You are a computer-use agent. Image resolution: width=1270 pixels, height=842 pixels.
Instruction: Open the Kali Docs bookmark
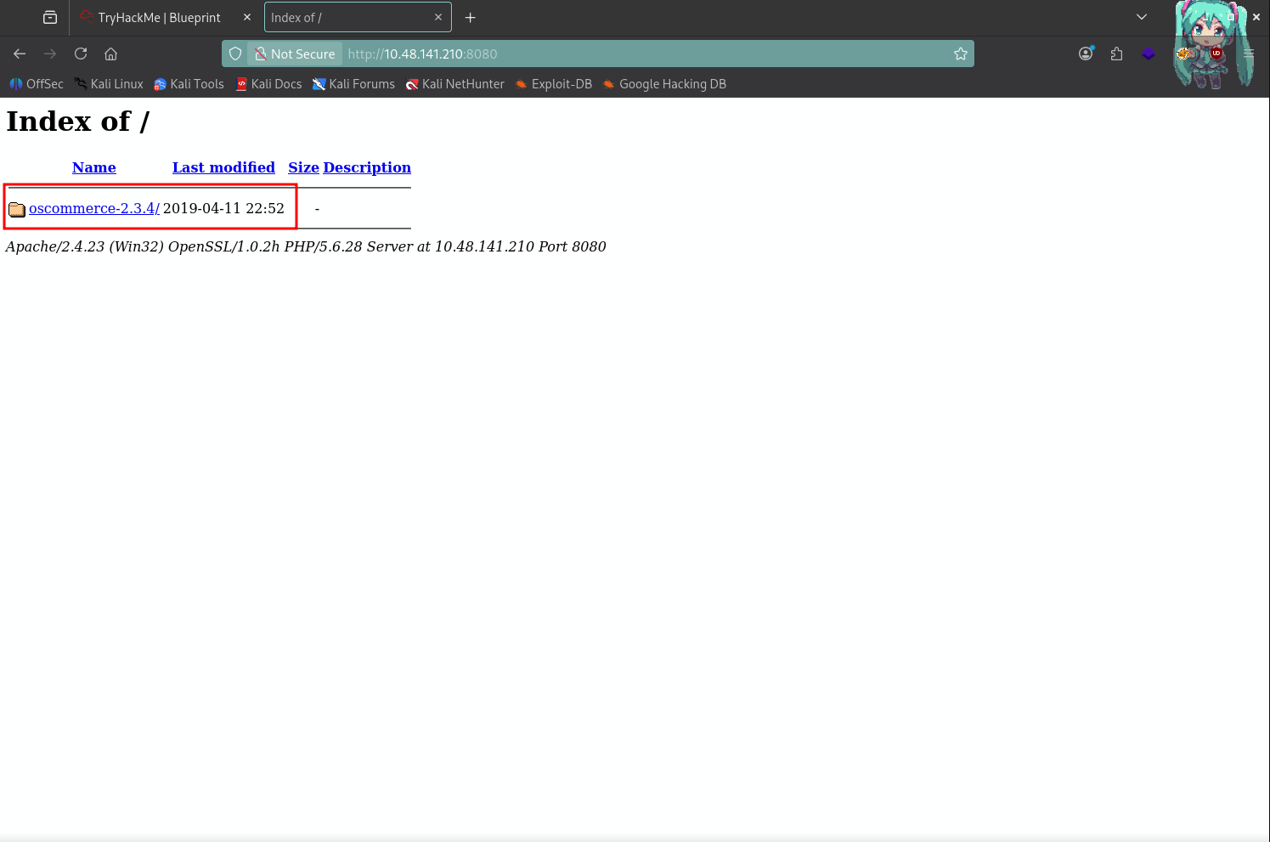point(268,84)
